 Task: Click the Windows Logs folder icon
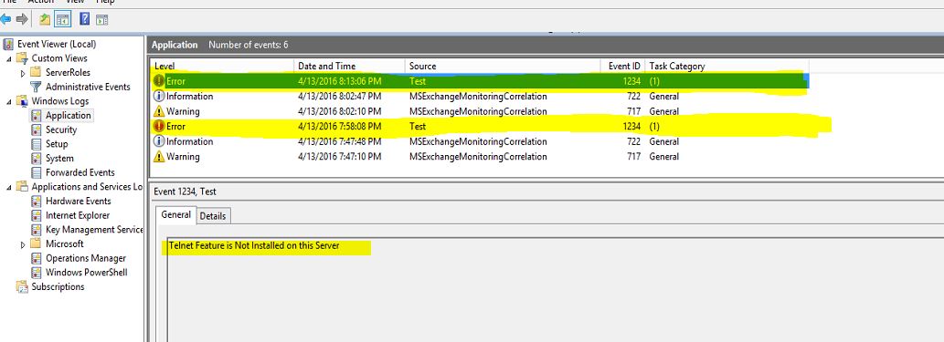click(x=22, y=101)
